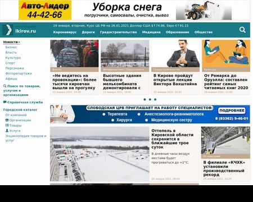
Task: Select the second carousel pagination dot
Action: click(150, 99)
